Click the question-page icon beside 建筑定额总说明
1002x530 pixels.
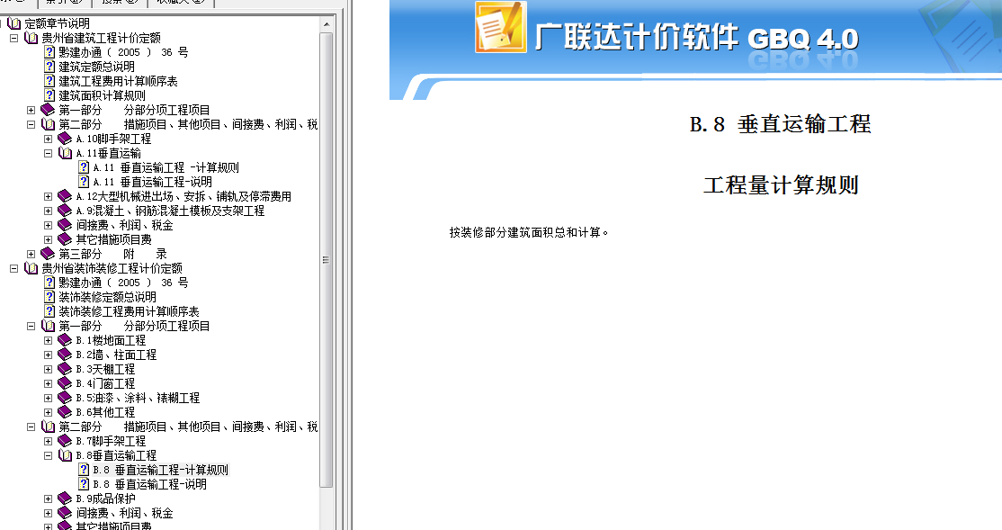point(49,67)
